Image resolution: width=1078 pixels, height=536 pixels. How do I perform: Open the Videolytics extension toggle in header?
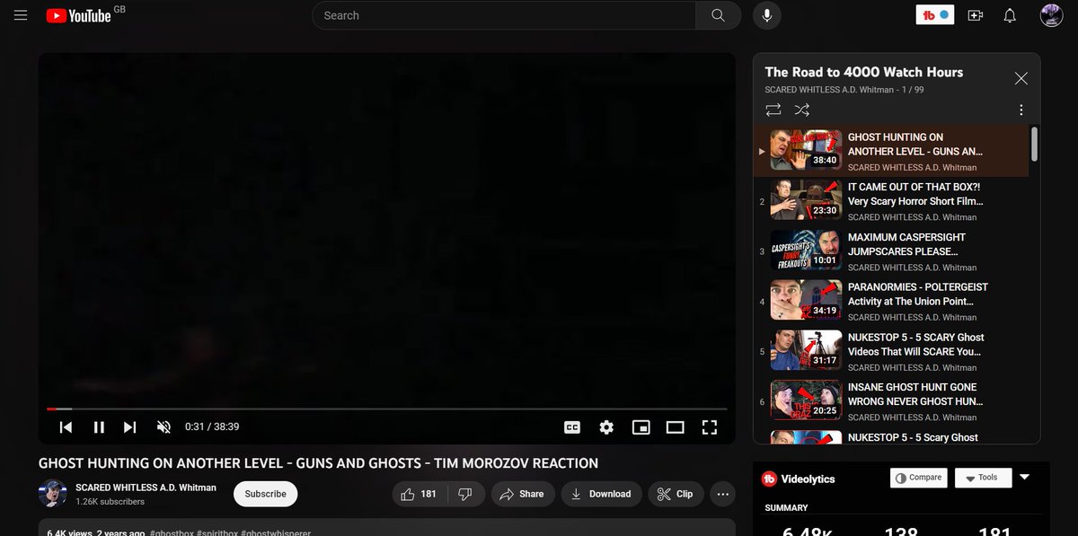[x=934, y=15]
